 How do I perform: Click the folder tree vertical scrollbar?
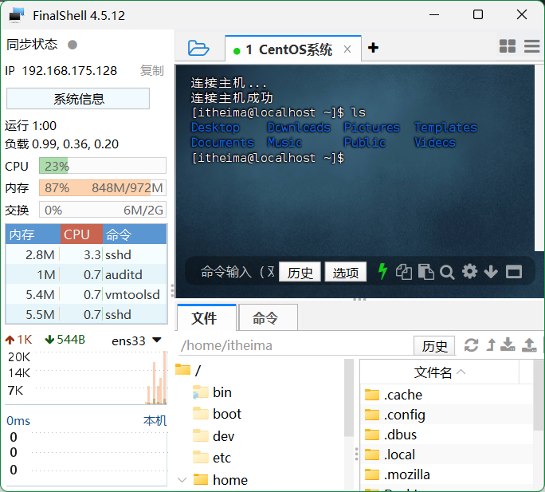tap(349, 399)
